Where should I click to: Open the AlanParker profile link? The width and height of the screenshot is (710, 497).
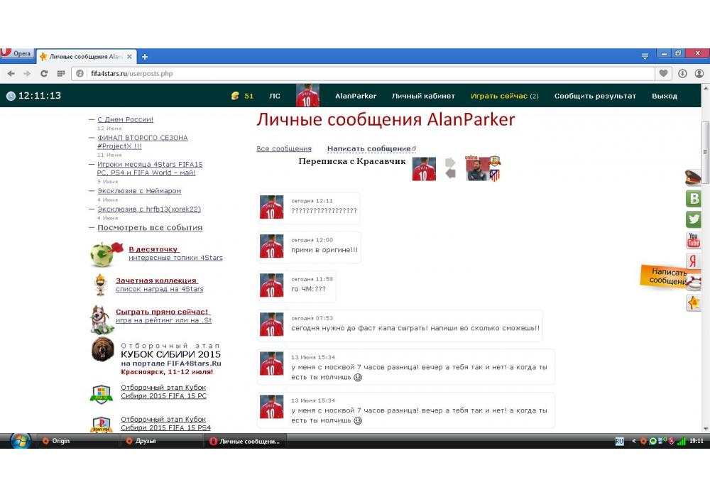(x=356, y=96)
